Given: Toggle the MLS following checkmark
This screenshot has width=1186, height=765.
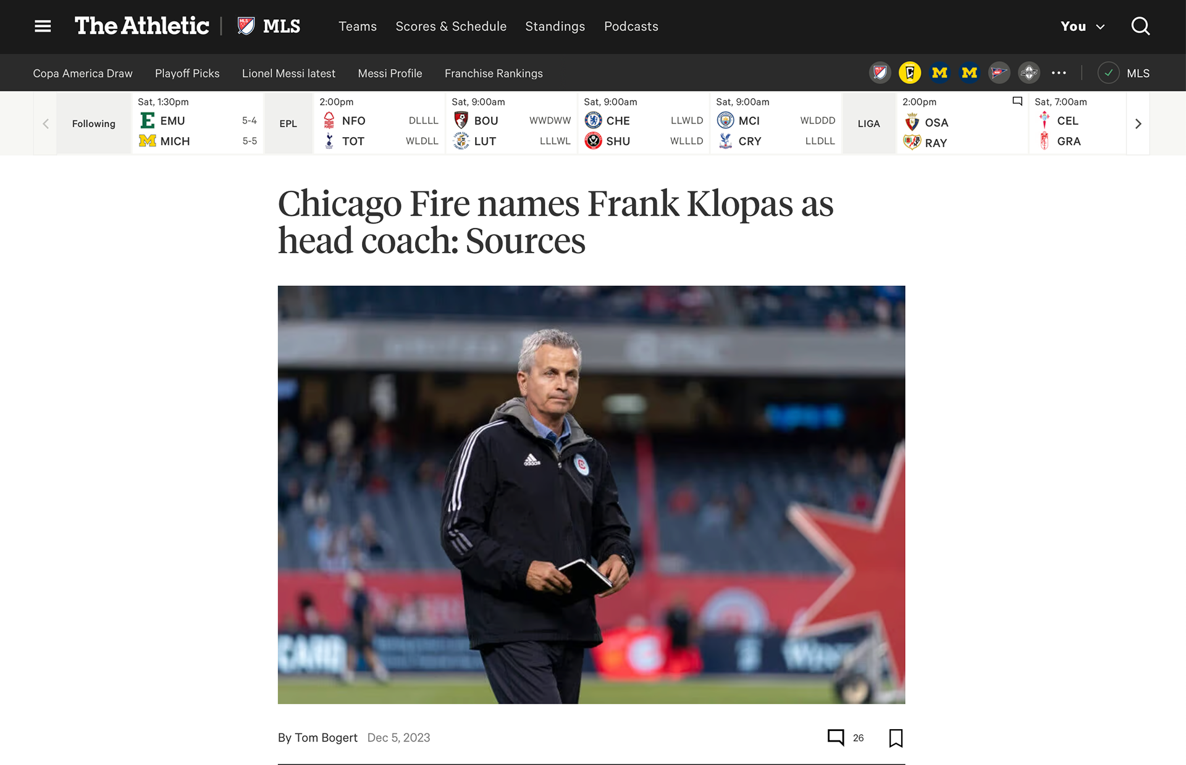Looking at the screenshot, I should [1109, 73].
